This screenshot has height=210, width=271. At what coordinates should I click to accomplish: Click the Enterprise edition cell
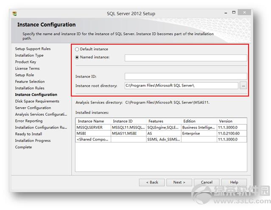(x=199, y=134)
